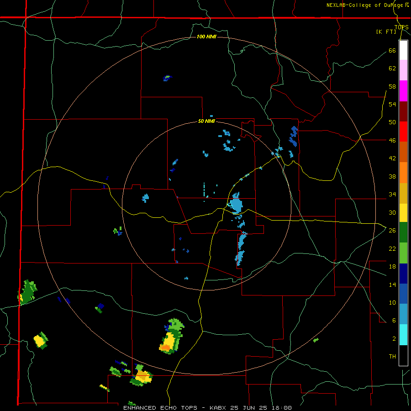The width and height of the screenshot is (411, 411).
Task: Click the bright red legend swatch
Action: pyautogui.click(x=403, y=132)
